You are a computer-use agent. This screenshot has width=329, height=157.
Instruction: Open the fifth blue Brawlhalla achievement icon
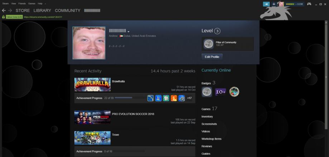pyautogui.click(x=182, y=98)
